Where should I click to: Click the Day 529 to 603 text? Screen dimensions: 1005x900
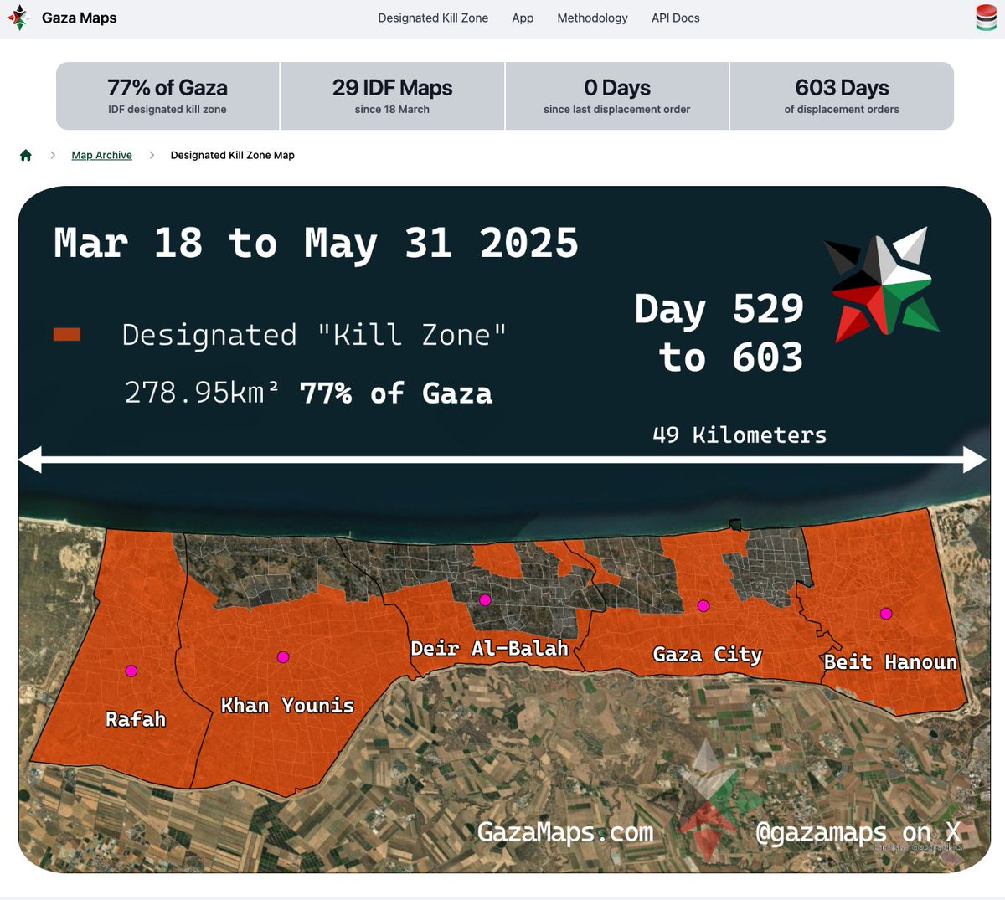coord(719,332)
